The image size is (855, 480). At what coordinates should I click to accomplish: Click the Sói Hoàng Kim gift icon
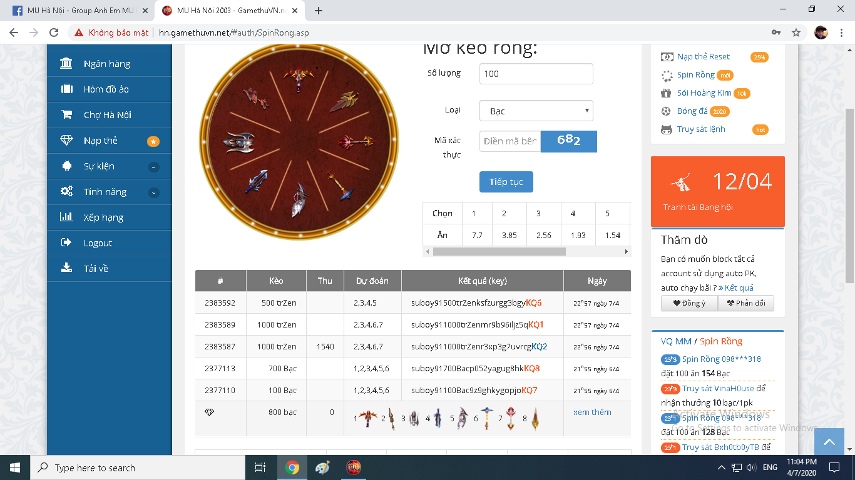pyautogui.click(x=666, y=93)
